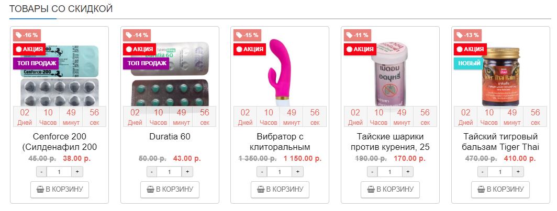Open the Тайские шарики против курения link
Image resolution: width=557 pixels, height=211 pixels.
click(390, 142)
